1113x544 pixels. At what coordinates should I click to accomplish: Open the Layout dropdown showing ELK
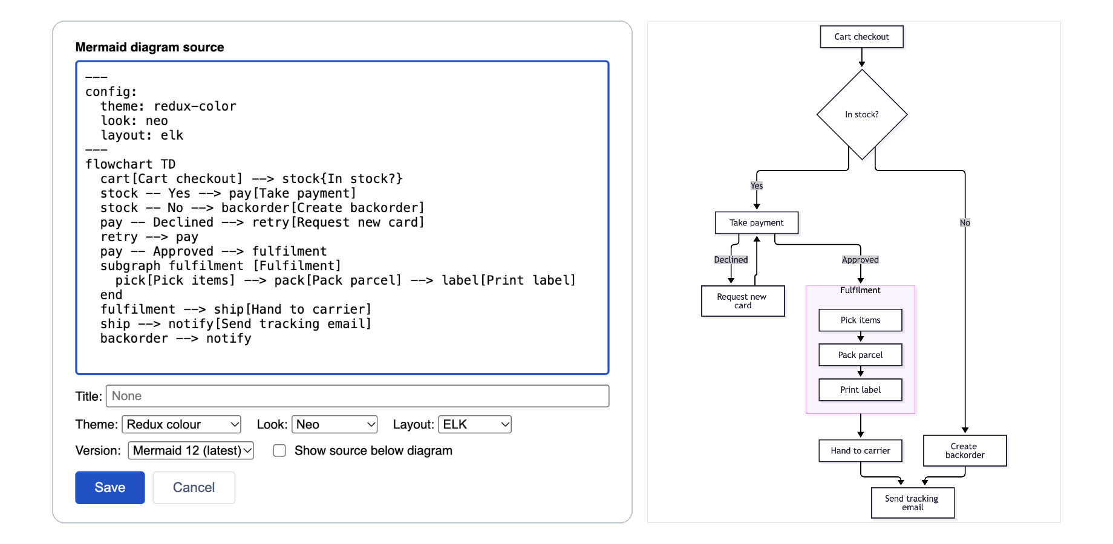click(x=475, y=424)
